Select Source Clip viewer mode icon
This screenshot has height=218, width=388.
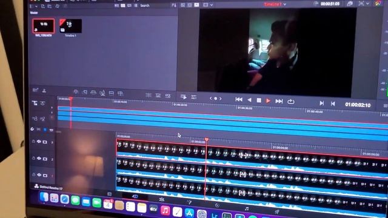(x=183, y=5)
